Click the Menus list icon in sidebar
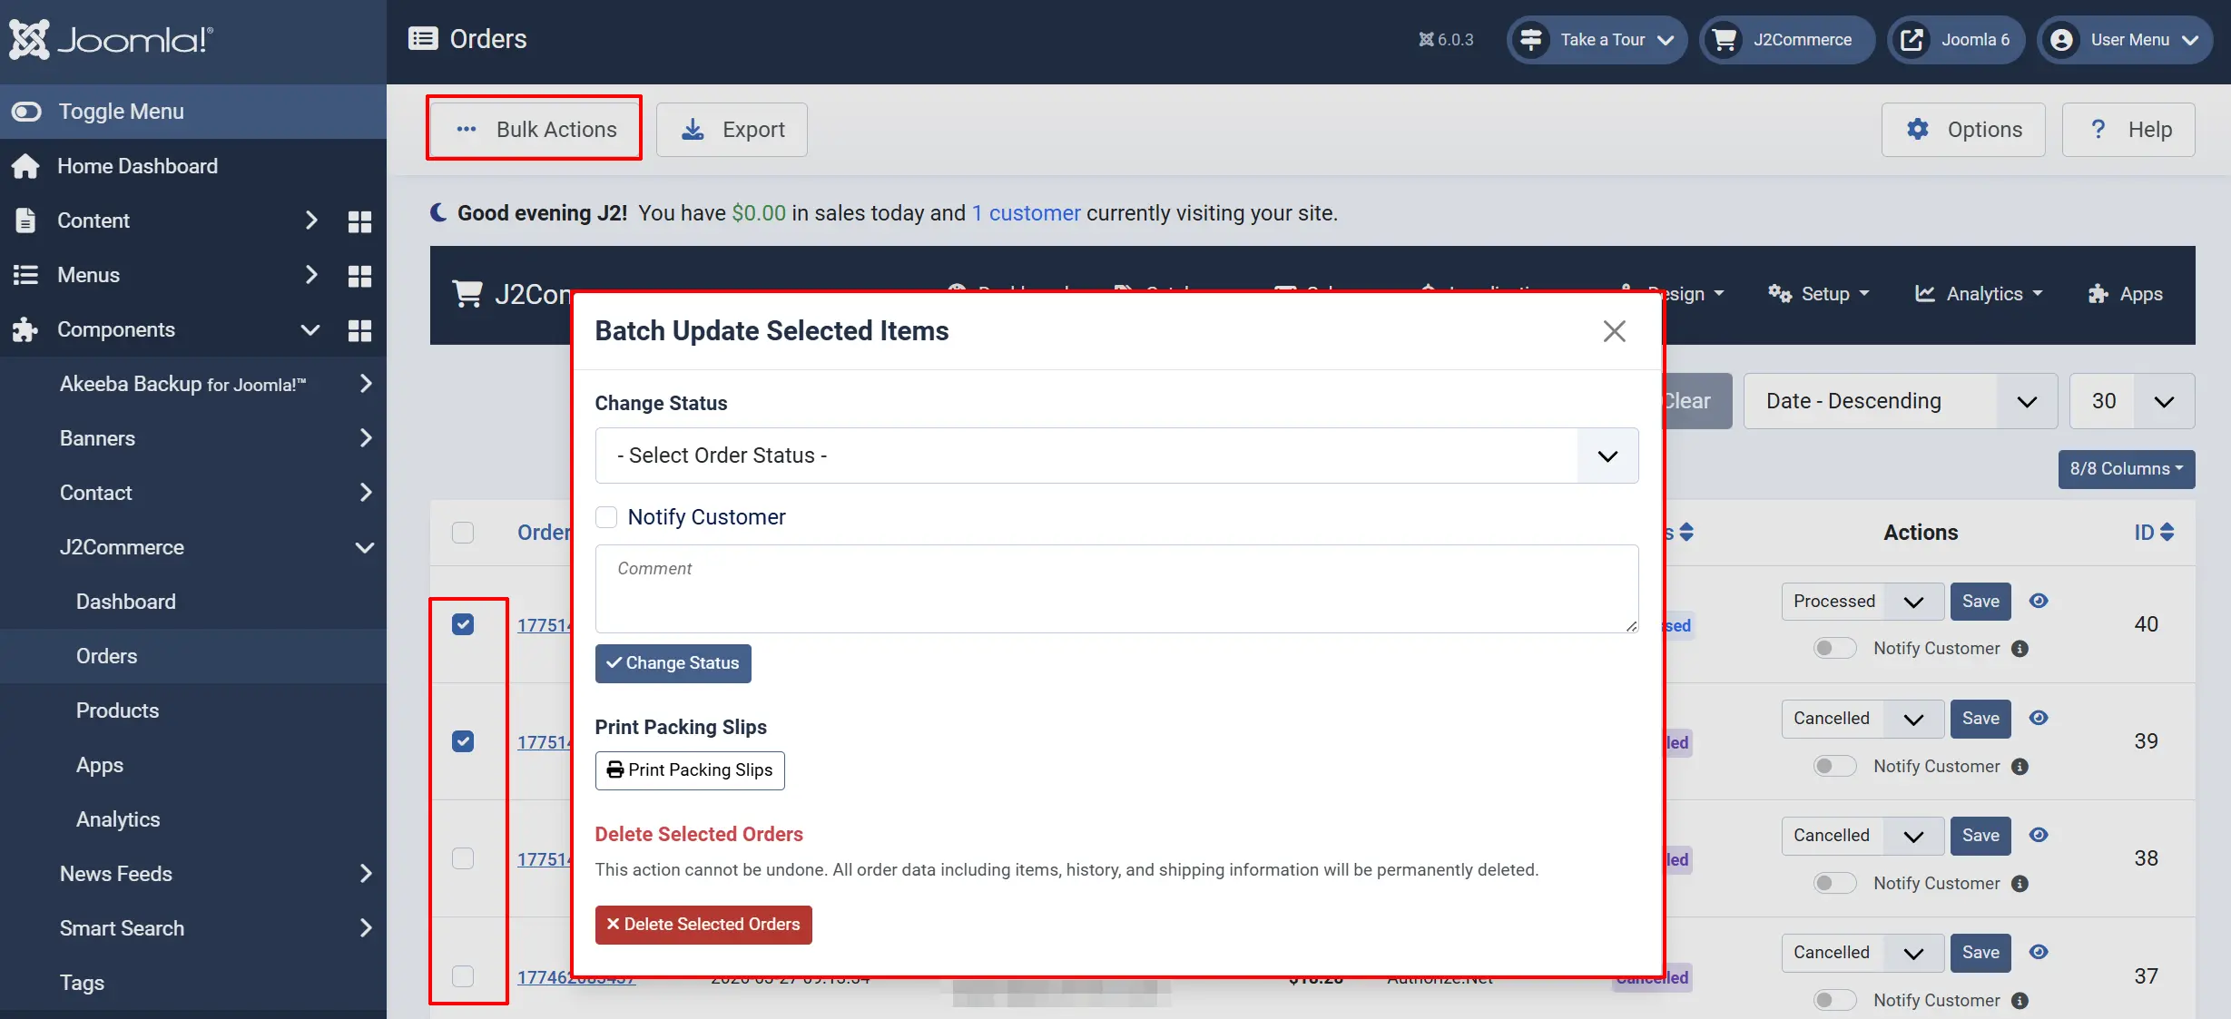The width and height of the screenshot is (2231, 1019). pyautogui.click(x=25, y=275)
